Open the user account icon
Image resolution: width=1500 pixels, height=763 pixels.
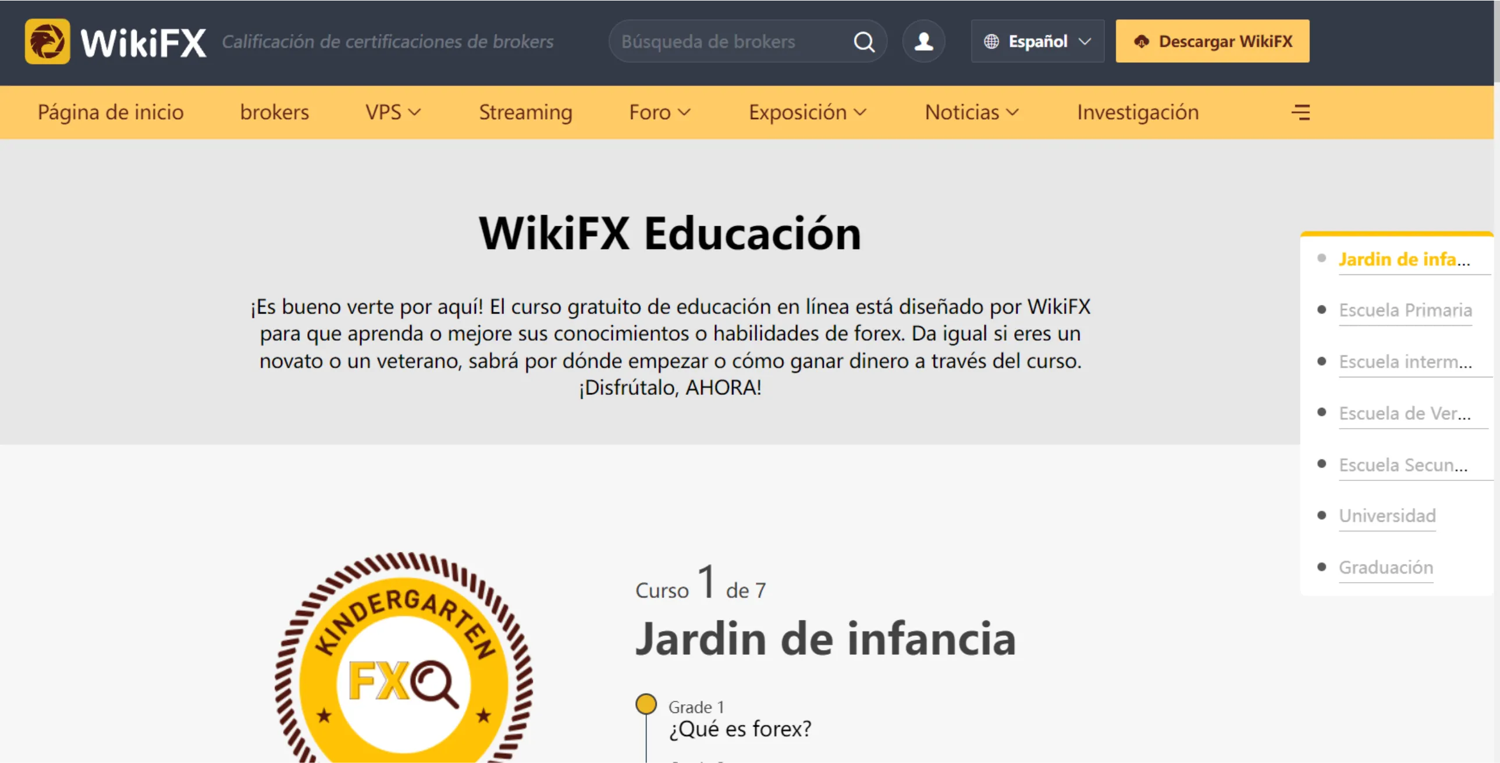[x=923, y=41]
